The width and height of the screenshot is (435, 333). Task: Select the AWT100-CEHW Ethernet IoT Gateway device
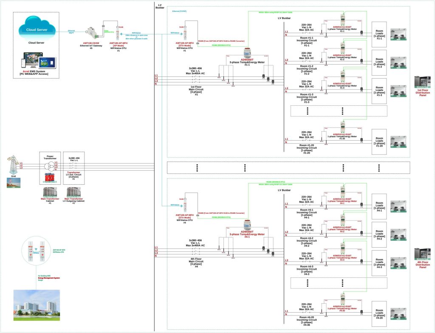click(93, 32)
